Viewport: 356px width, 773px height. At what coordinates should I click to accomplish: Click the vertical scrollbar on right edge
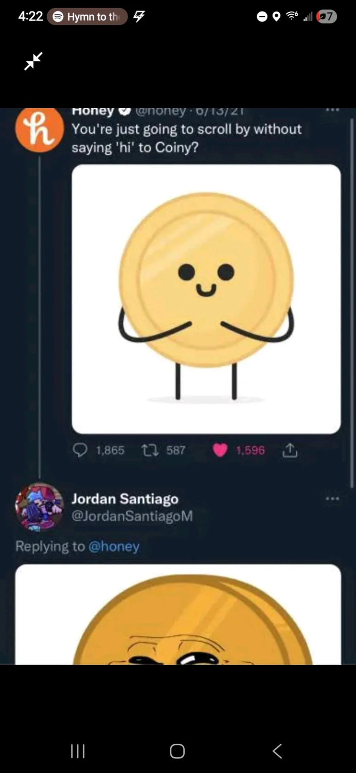pos(352,301)
